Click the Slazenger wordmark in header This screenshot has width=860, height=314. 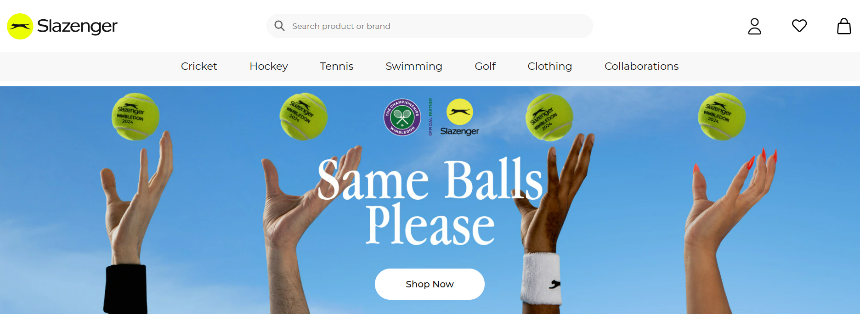pyautogui.click(x=77, y=26)
